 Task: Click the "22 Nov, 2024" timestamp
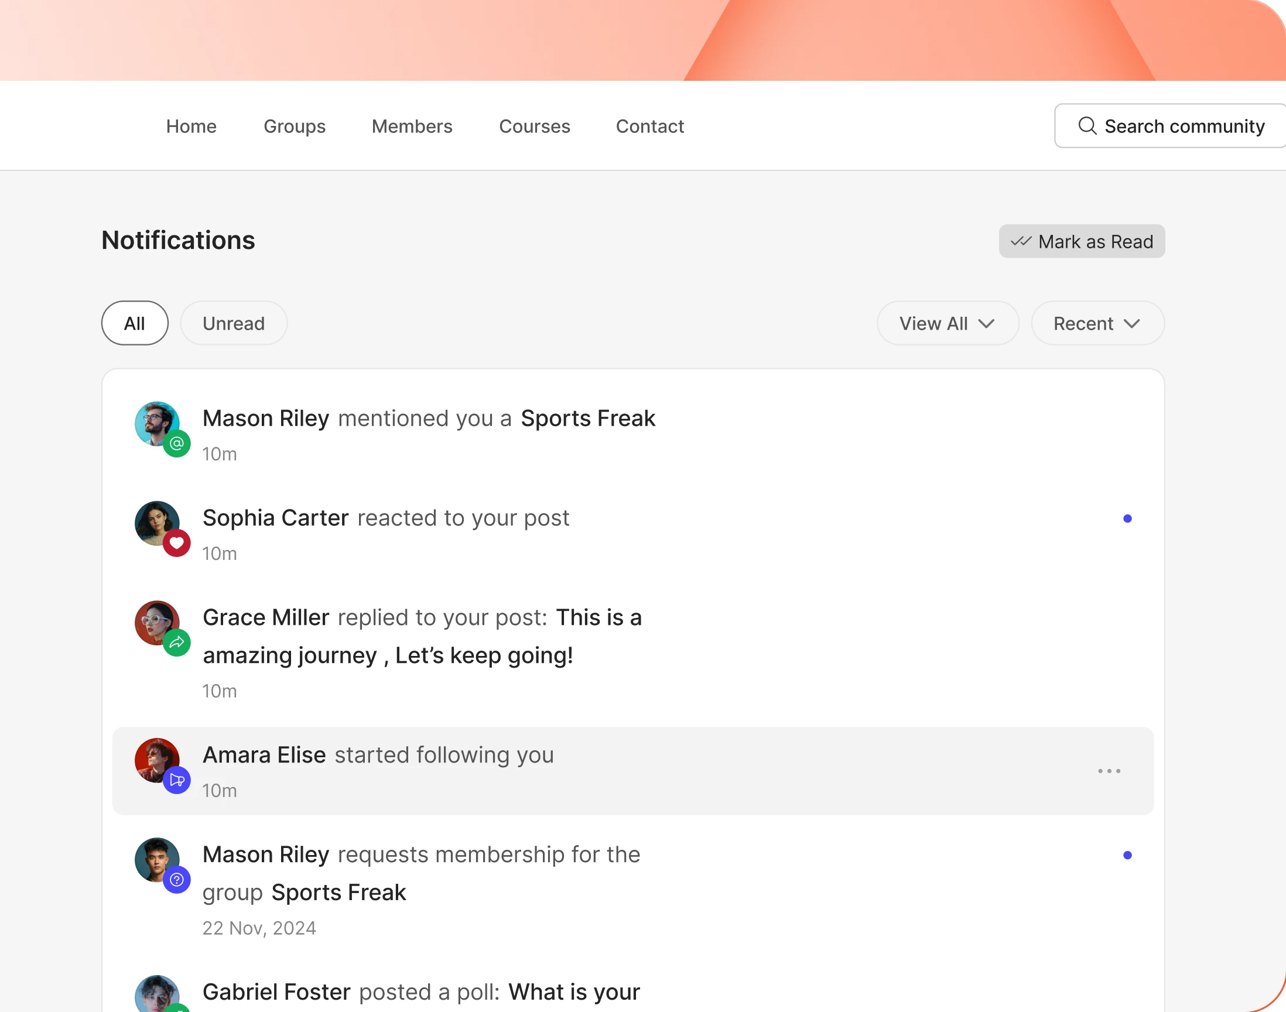[259, 928]
